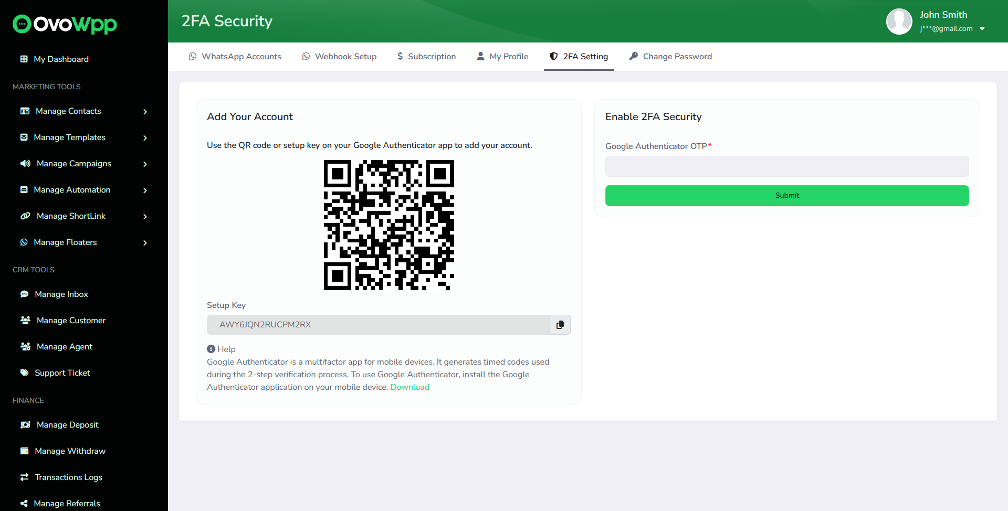Open the user account dropdown arrow
The width and height of the screenshot is (1008, 511).
pos(982,29)
